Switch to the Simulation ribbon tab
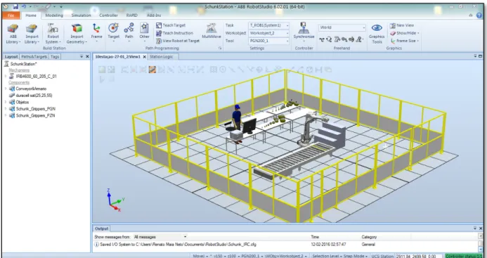This screenshot has height=258, width=487. click(x=81, y=15)
